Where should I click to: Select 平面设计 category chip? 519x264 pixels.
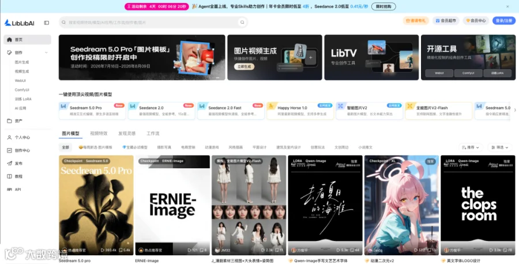point(259,147)
